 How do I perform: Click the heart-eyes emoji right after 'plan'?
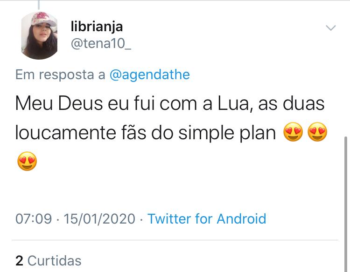[x=293, y=134]
